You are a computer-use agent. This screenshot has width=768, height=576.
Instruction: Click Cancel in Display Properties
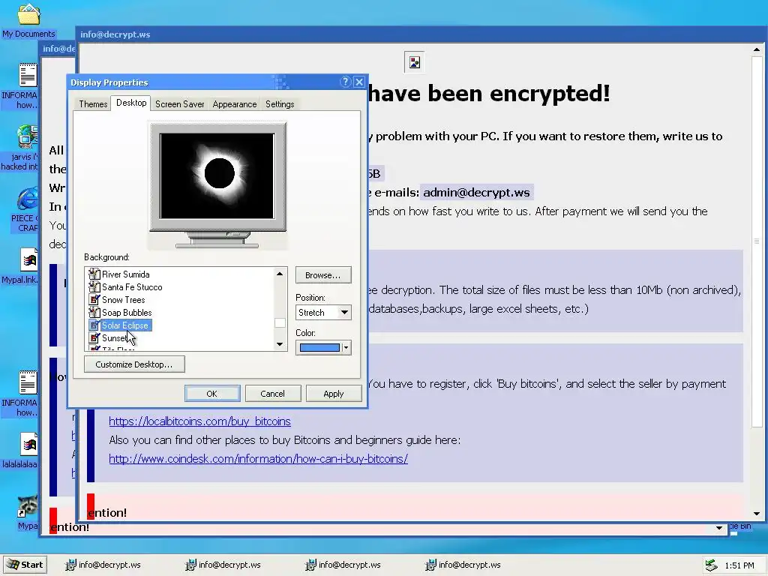[x=273, y=394]
